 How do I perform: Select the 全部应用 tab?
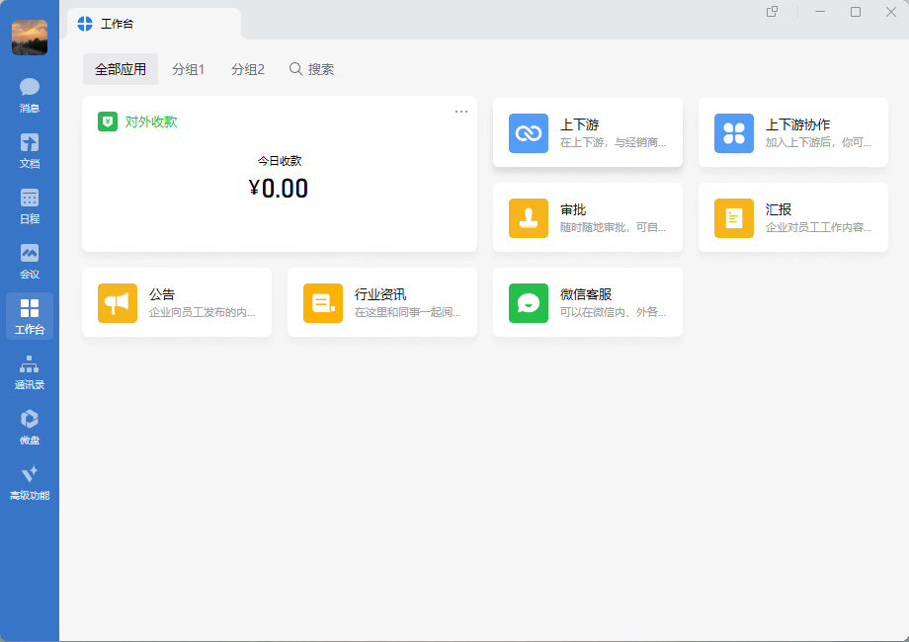coord(120,69)
